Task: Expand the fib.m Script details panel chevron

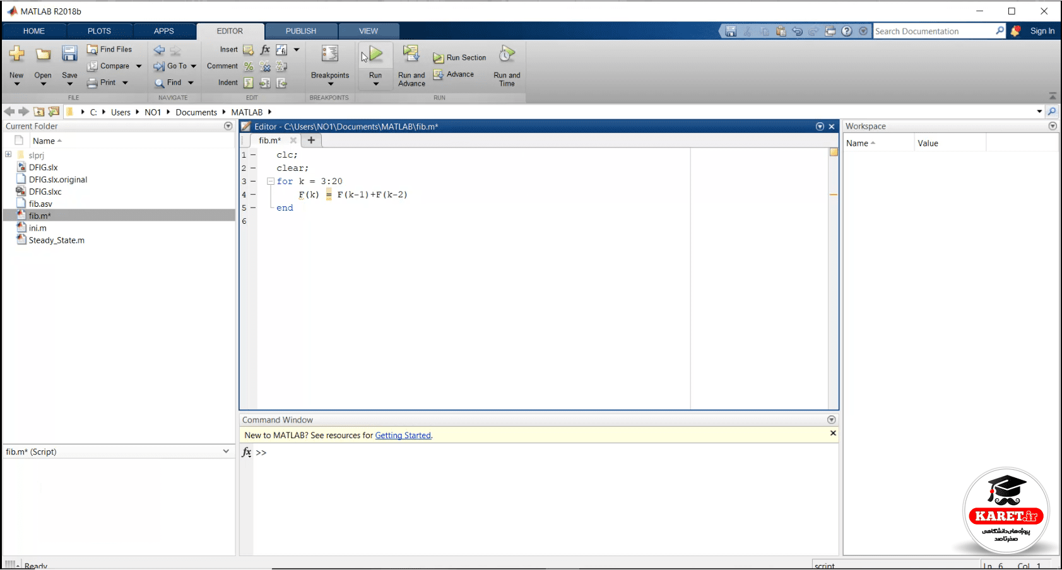Action: point(226,451)
